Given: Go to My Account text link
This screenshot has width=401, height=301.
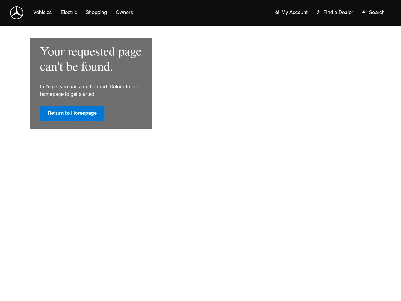Looking at the screenshot, I should (294, 13).
